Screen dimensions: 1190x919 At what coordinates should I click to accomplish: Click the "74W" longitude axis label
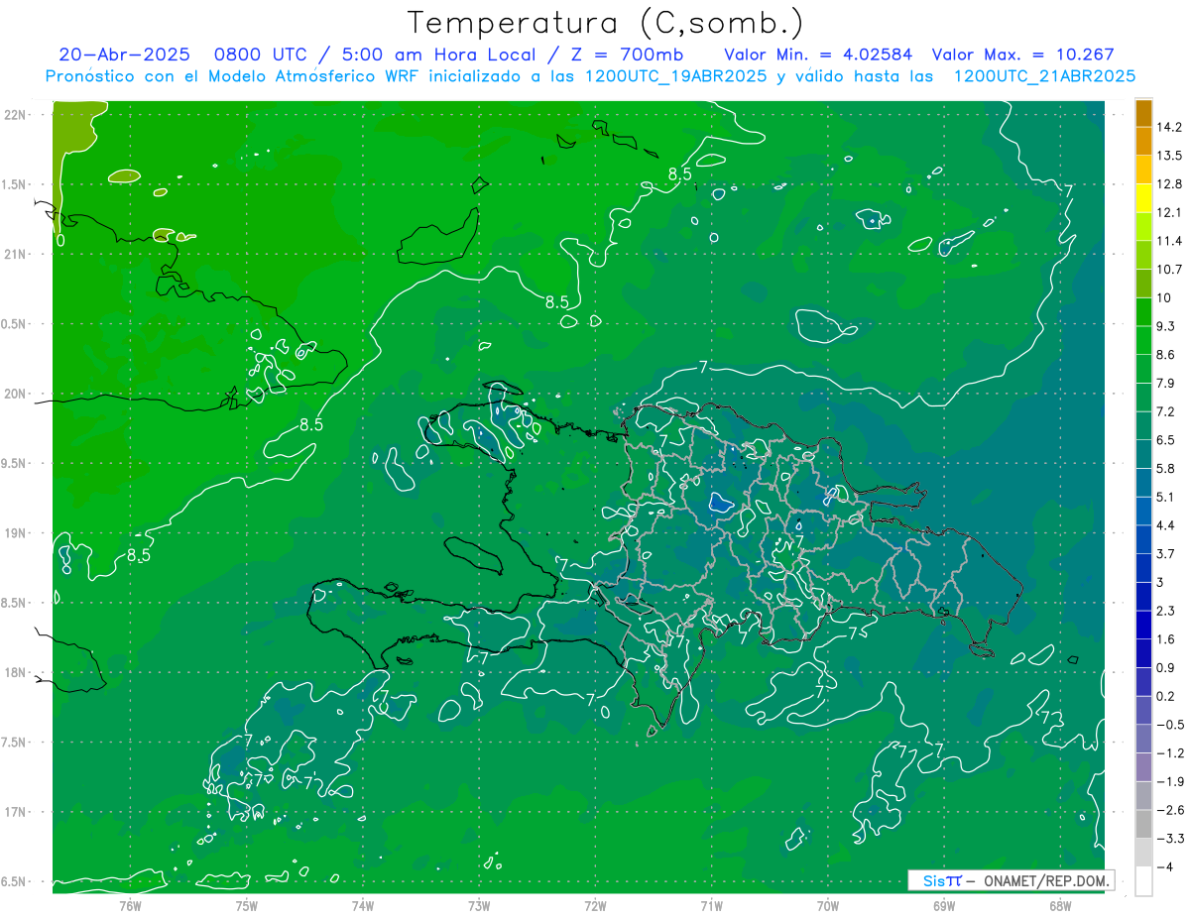pyautogui.click(x=363, y=906)
